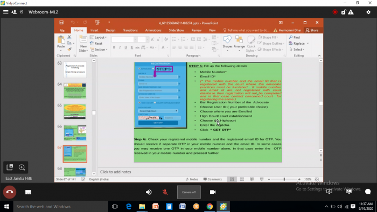Expand the Select dropdown in Editing
This screenshot has height=212, width=377.
(x=297, y=50)
